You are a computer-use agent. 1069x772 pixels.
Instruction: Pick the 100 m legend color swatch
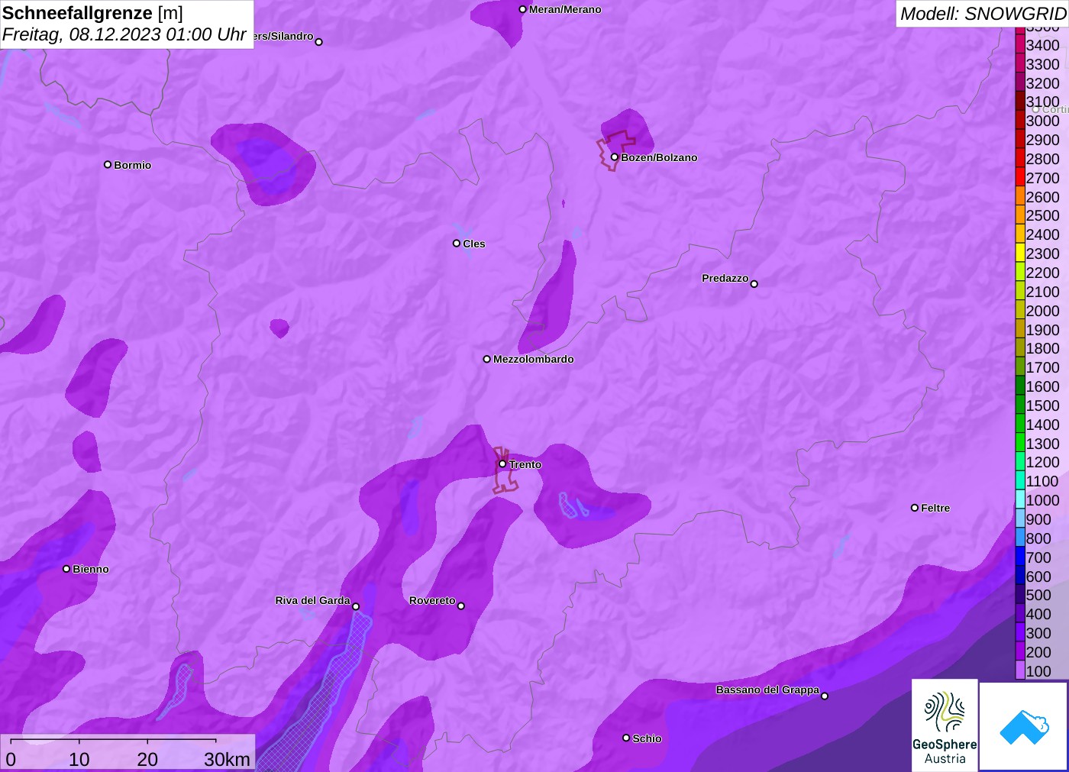pyautogui.click(x=1020, y=671)
